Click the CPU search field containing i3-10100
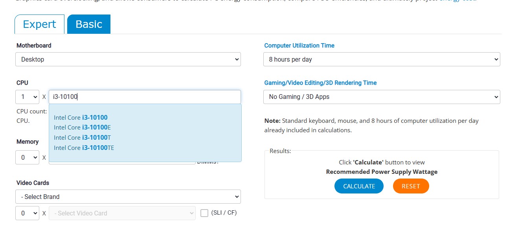The image size is (518, 228). (145, 97)
